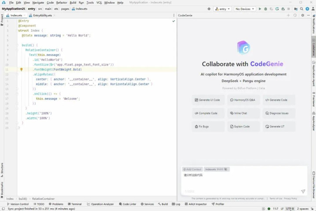316x211 pixels.
Task: Hide the CodeGenie panel with minus icon
Action: click(x=309, y=15)
